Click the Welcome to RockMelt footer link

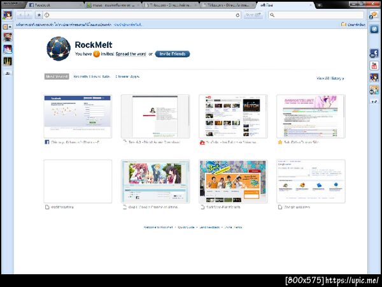coord(158,227)
